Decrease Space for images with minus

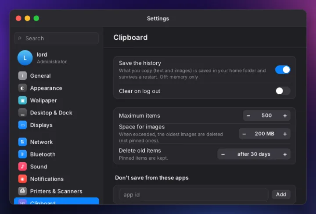pyautogui.click(x=244, y=134)
